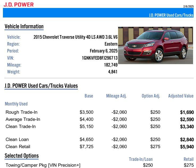
Task: Click the Trade-In/Loan column header
Action: (141, 159)
